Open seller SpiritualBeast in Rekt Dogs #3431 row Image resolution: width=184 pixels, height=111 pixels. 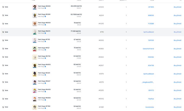point(149,74)
